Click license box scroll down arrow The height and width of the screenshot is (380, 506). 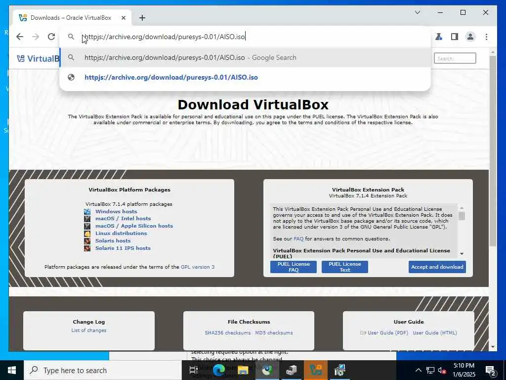pos(462,254)
